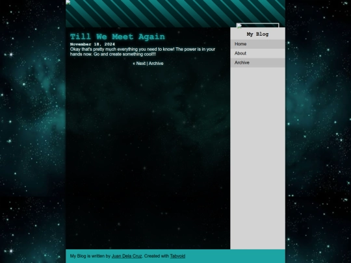Select the November 18, 2024 post date
The width and height of the screenshot is (351, 263).
pyautogui.click(x=92, y=44)
